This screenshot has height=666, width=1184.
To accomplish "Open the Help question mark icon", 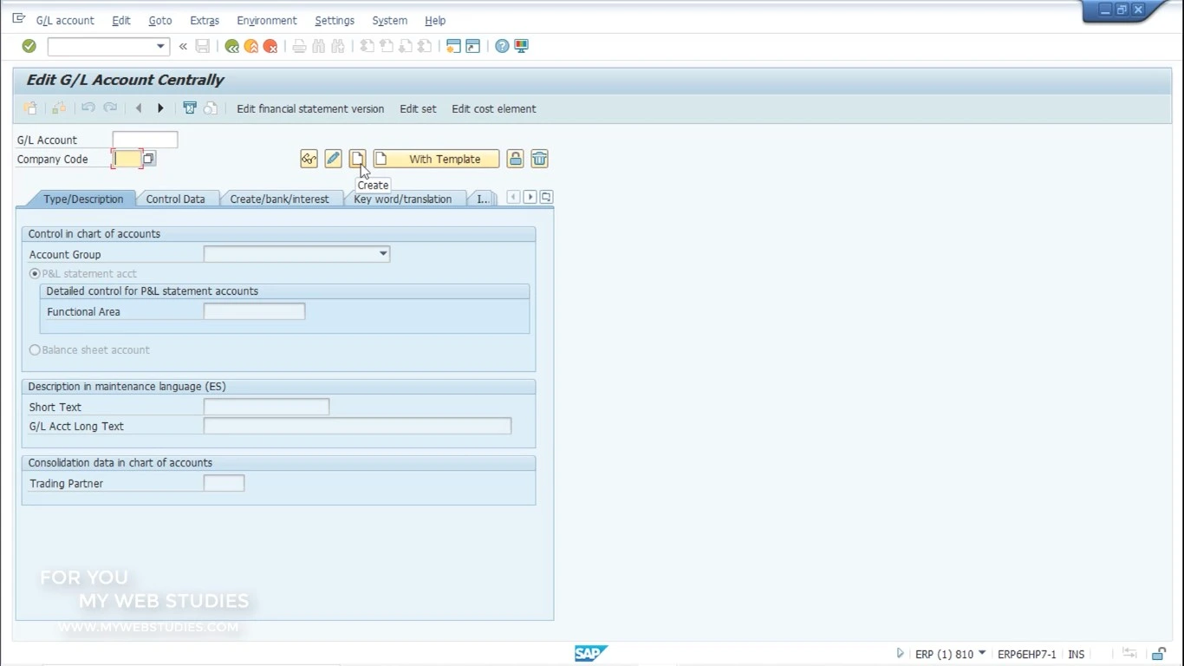I will pyautogui.click(x=502, y=46).
